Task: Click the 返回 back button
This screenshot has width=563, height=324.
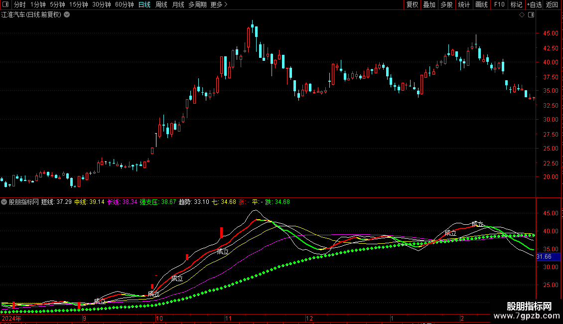Action: click(552, 4)
